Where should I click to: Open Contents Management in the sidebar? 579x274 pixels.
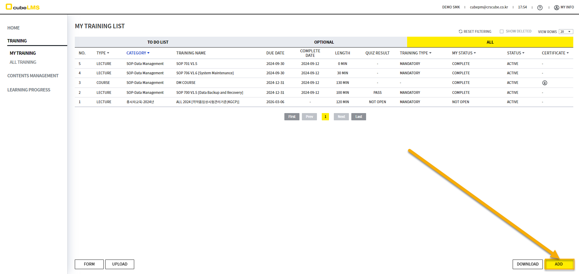(33, 76)
